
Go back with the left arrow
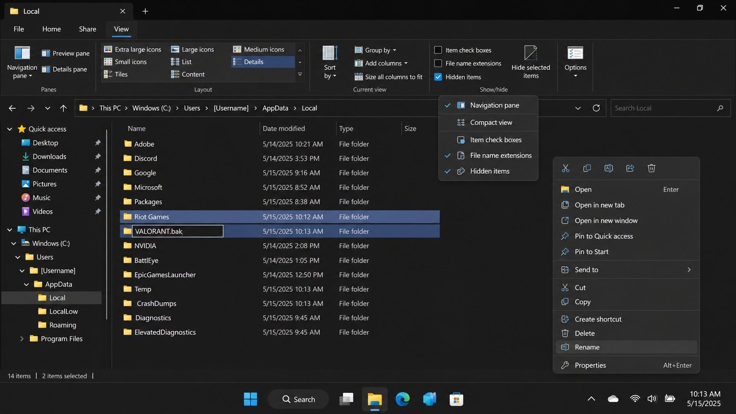[x=12, y=108]
